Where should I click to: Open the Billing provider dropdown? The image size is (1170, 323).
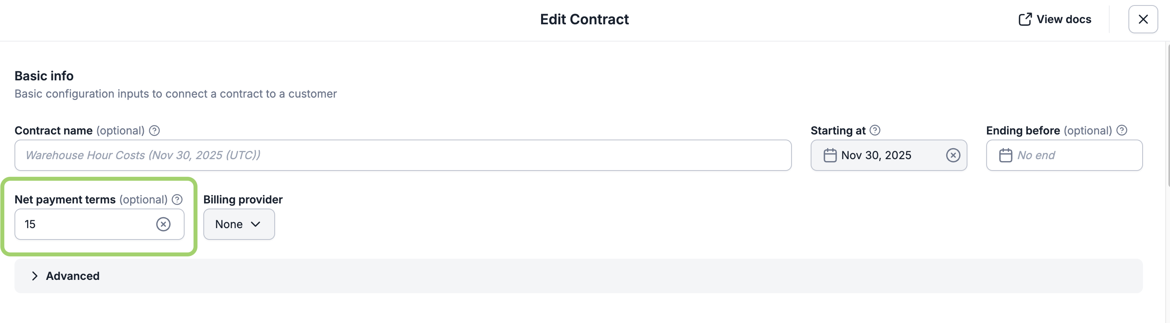pyautogui.click(x=239, y=224)
